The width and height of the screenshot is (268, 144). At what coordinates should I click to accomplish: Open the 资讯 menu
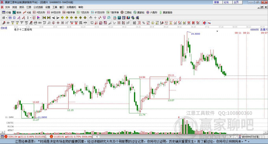click(x=22, y=7)
